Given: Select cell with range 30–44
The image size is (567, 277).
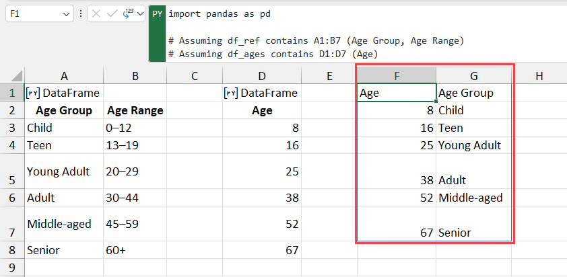Looking at the screenshot, I should [135, 198].
